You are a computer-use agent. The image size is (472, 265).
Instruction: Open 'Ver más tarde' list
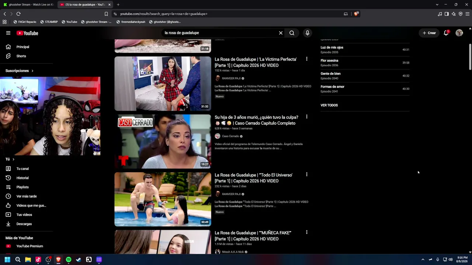click(x=27, y=196)
